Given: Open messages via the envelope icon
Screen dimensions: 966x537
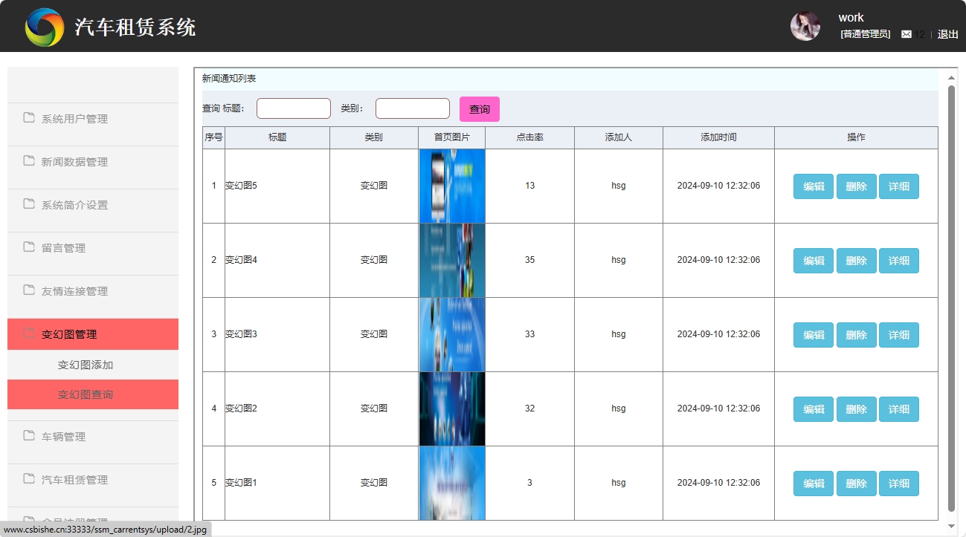Looking at the screenshot, I should coord(907,33).
